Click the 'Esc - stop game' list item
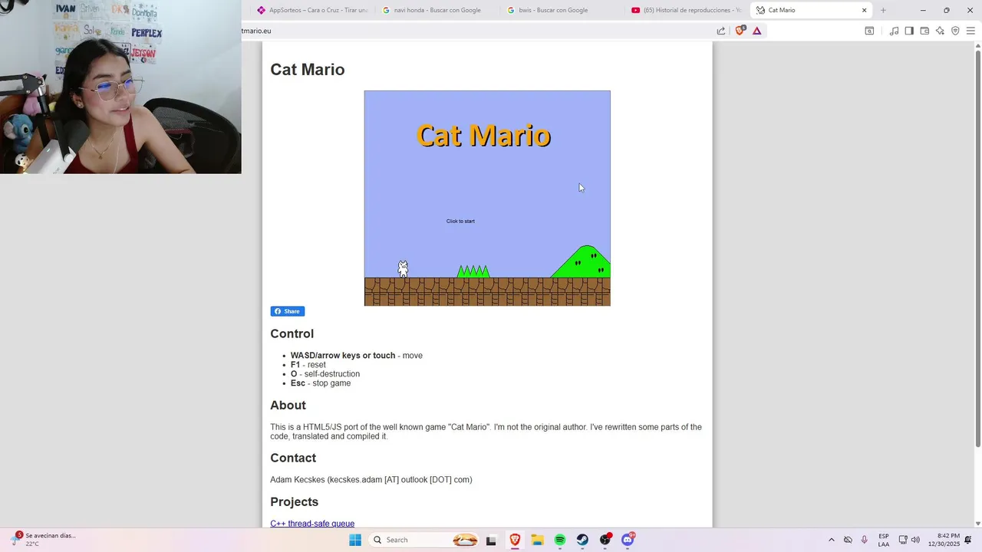 tap(321, 383)
